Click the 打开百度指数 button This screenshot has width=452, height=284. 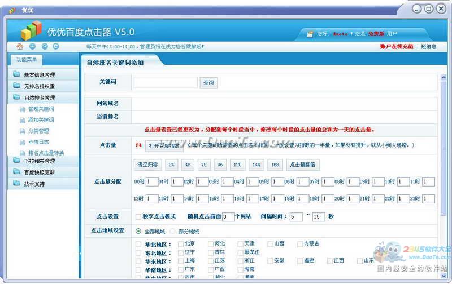164,146
